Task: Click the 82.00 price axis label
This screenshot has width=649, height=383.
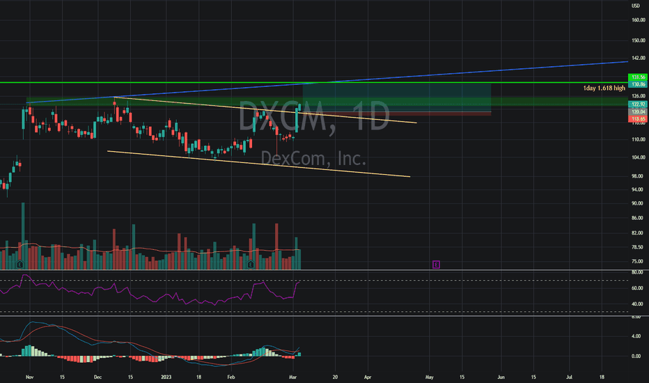Action: (x=639, y=233)
